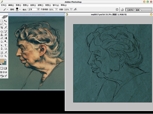Viewport: 153px width, 114px height.
Task: Open the 选择 (Select) menu
Action: (x=33, y=5)
